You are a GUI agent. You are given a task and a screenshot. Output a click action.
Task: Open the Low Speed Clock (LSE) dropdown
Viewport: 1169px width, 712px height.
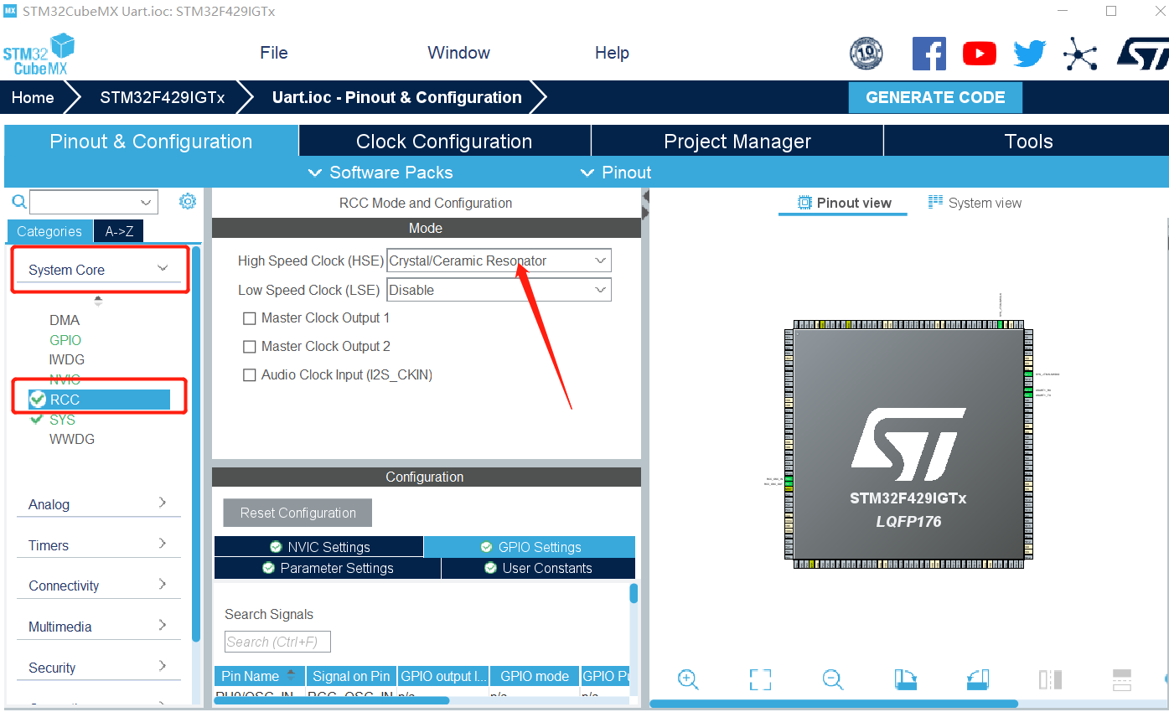point(499,290)
